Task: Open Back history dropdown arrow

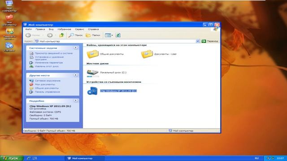Action: 43,35
